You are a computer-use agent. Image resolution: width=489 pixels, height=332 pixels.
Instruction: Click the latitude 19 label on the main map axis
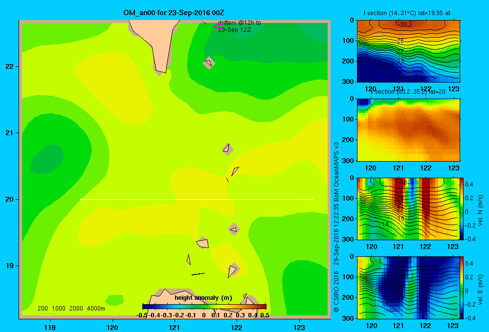click(10, 266)
